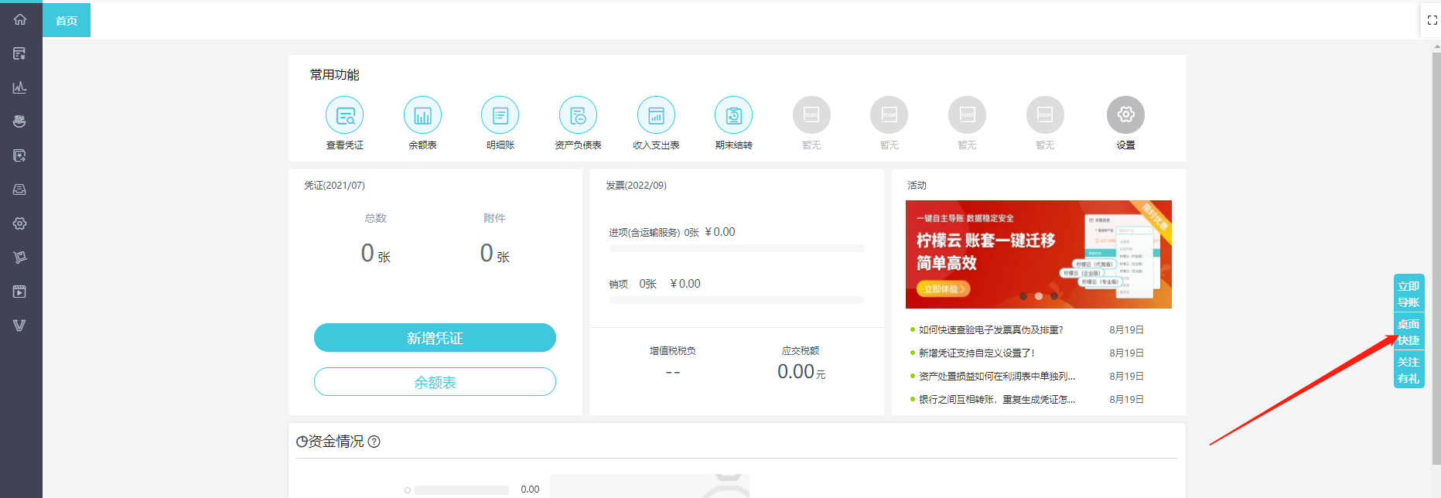This screenshot has width=1441, height=498.
Task: Click the 立即导账 floating button
Action: pyautogui.click(x=1409, y=294)
